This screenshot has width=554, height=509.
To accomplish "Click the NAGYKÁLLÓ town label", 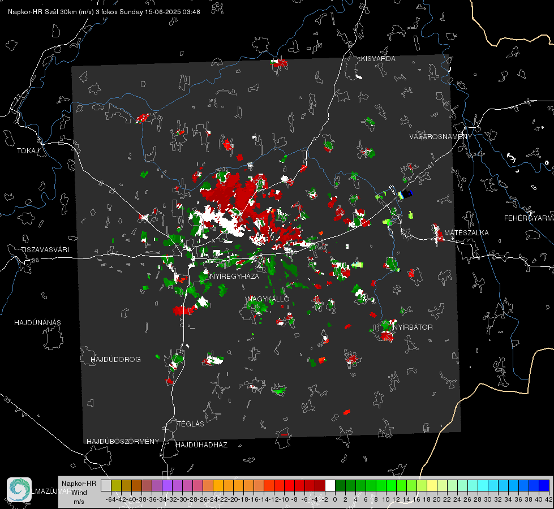I will point(268,299).
